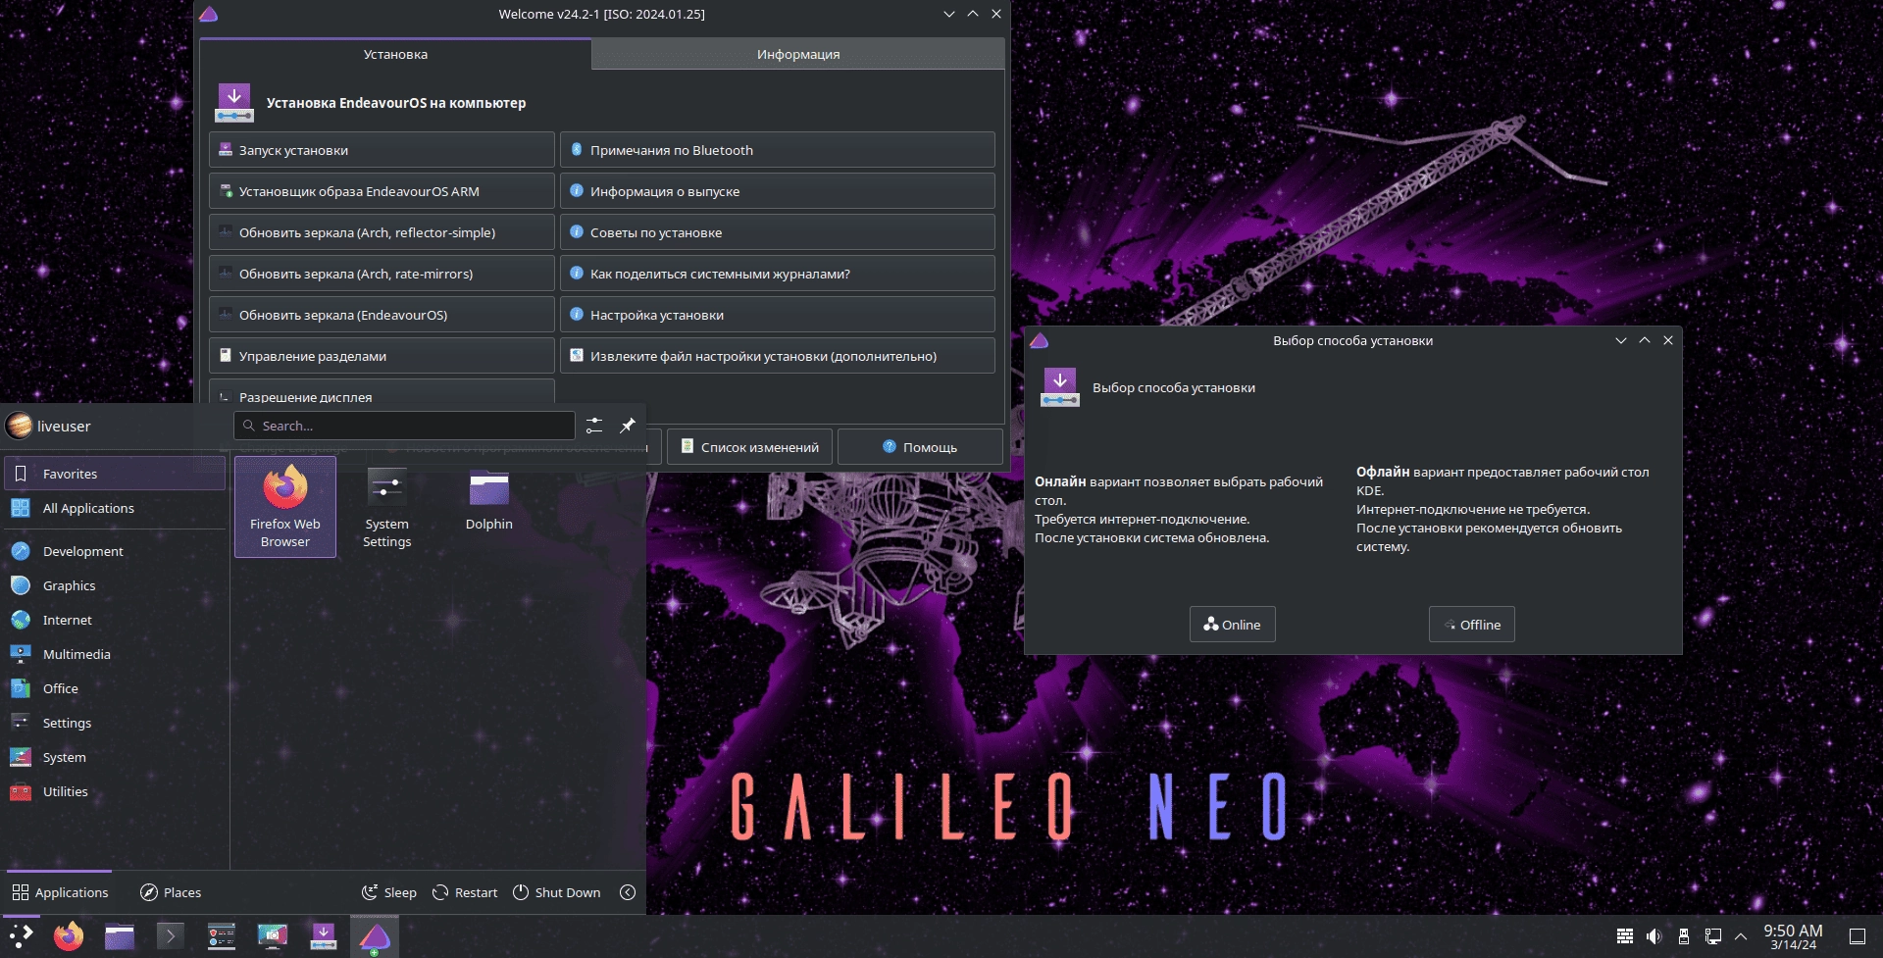
Task: Select All Applications category
Action: [115, 508]
